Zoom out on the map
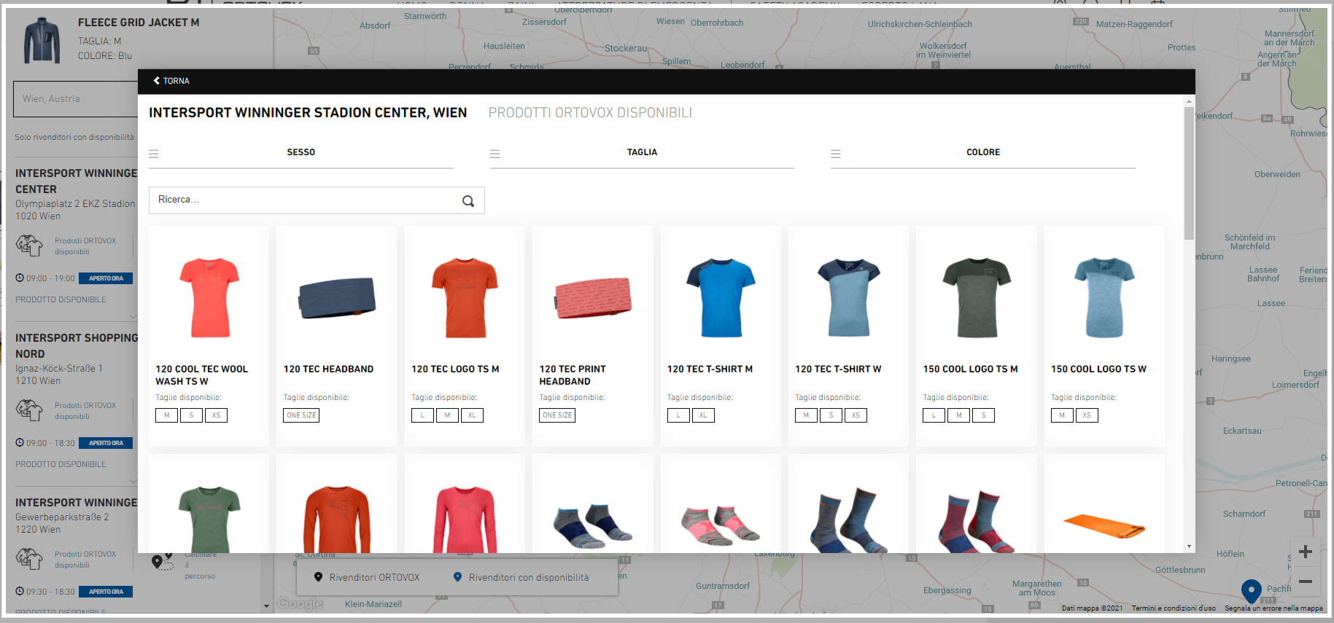The image size is (1334, 623). click(x=1306, y=581)
